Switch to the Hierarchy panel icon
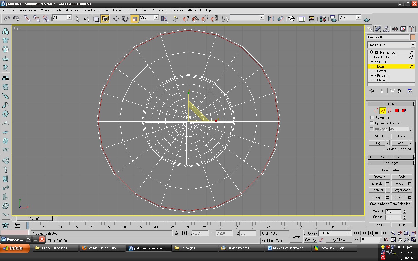Viewport: 418px width, 261px height. [386, 29]
